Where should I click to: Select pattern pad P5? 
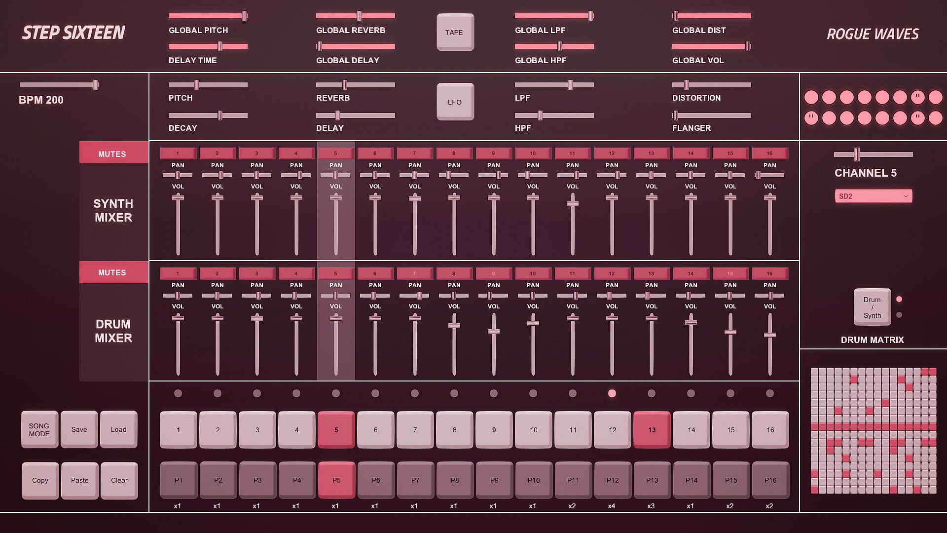tap(336, 480)
